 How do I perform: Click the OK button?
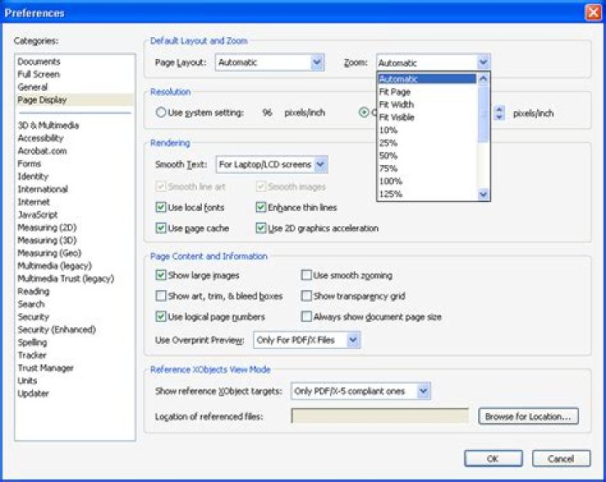[493, 458]
